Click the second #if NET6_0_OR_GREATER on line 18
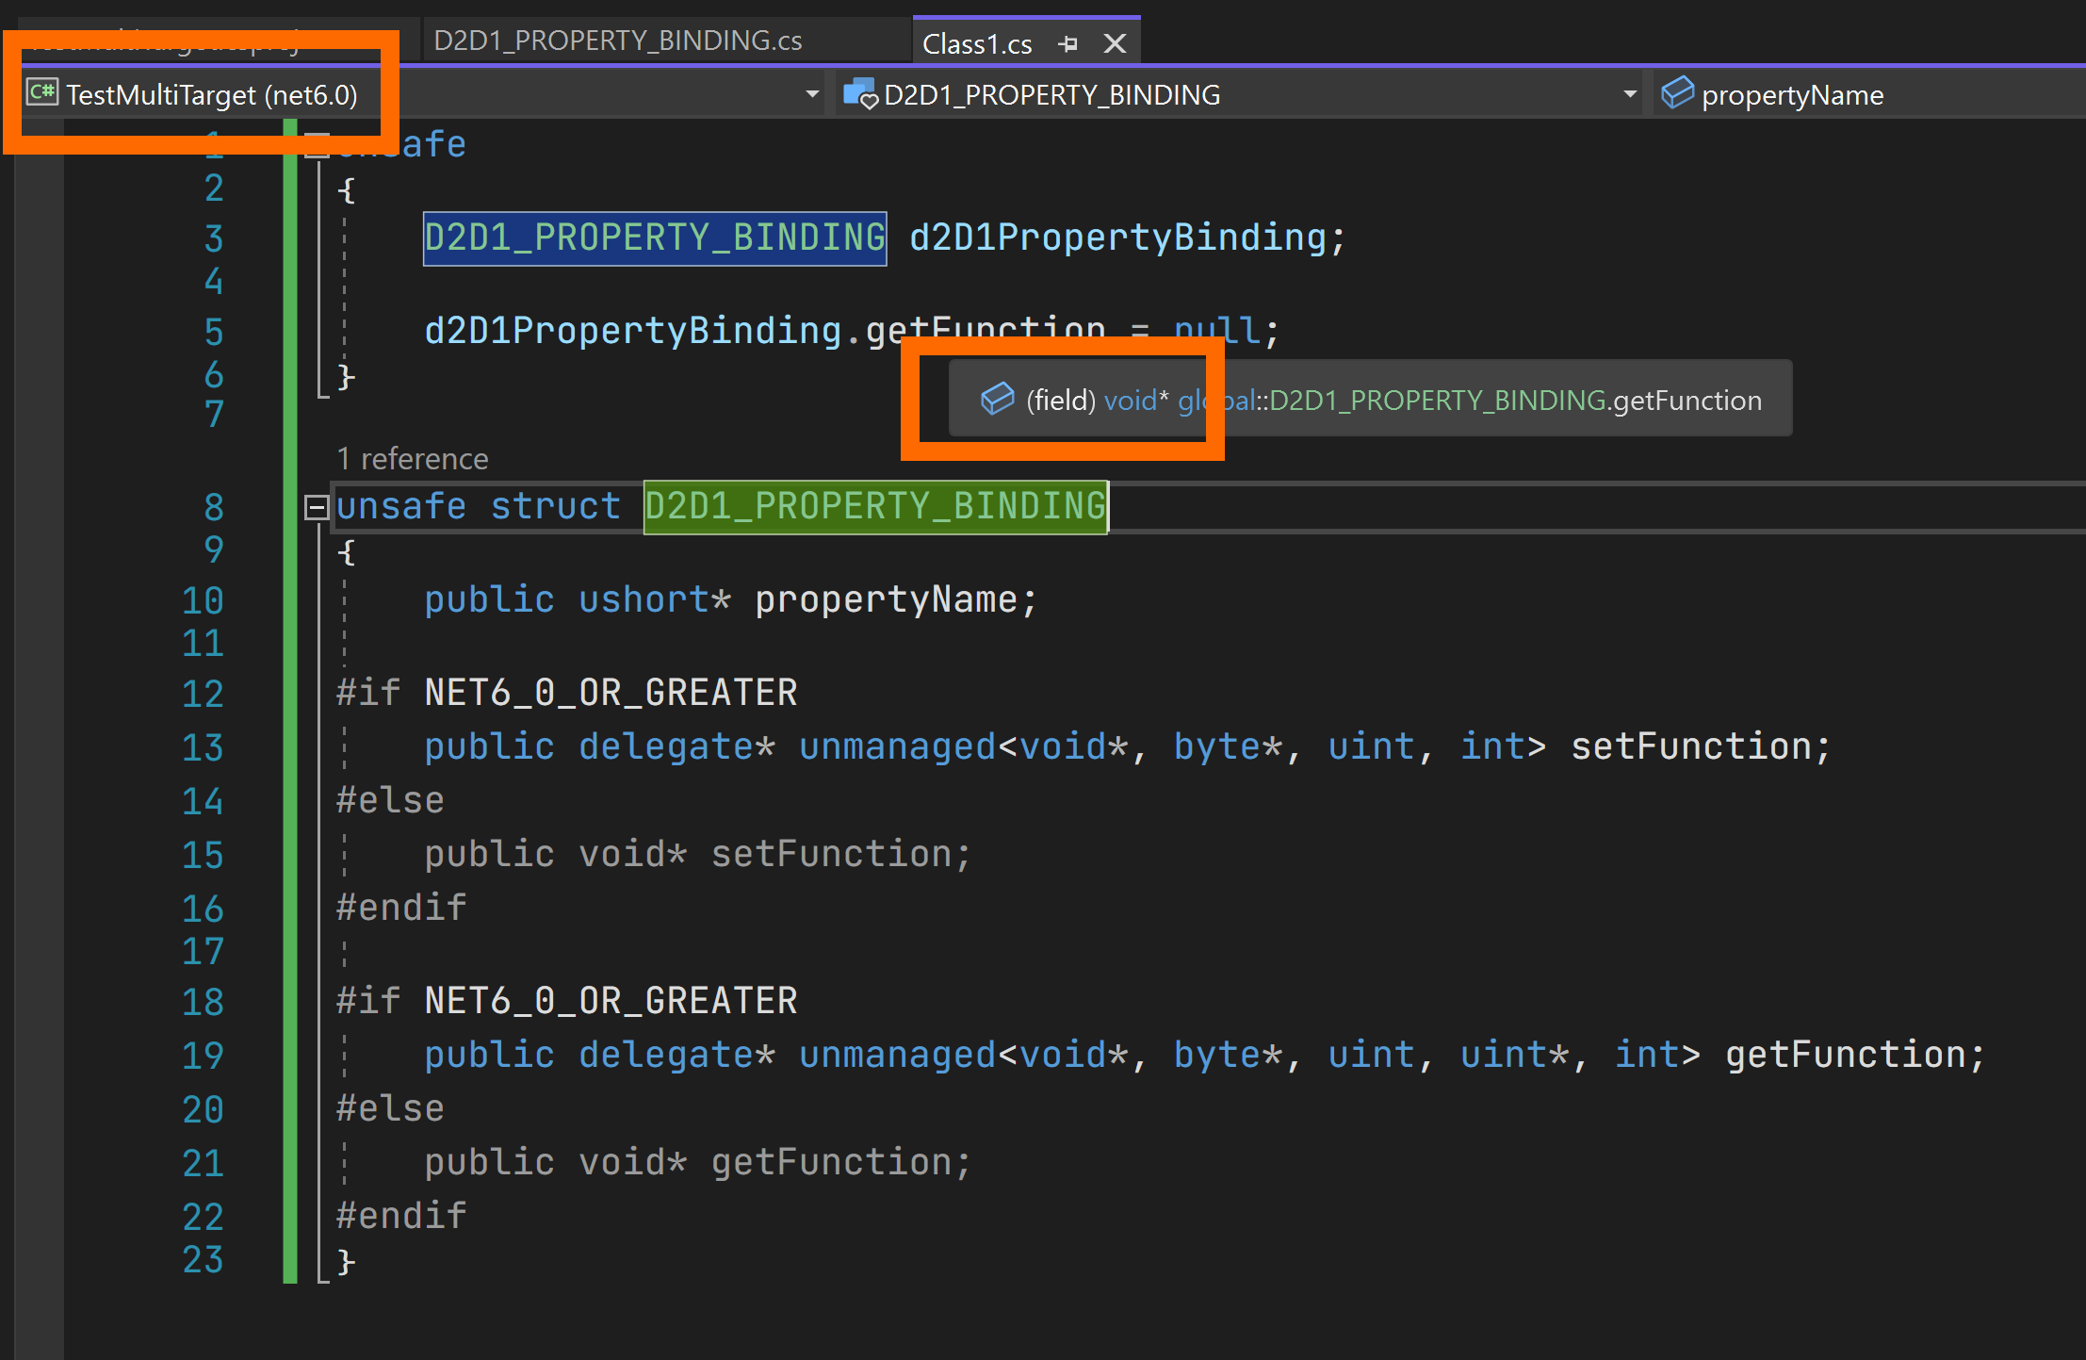Screen dimensions: 2086x1360 [567, 1001]
